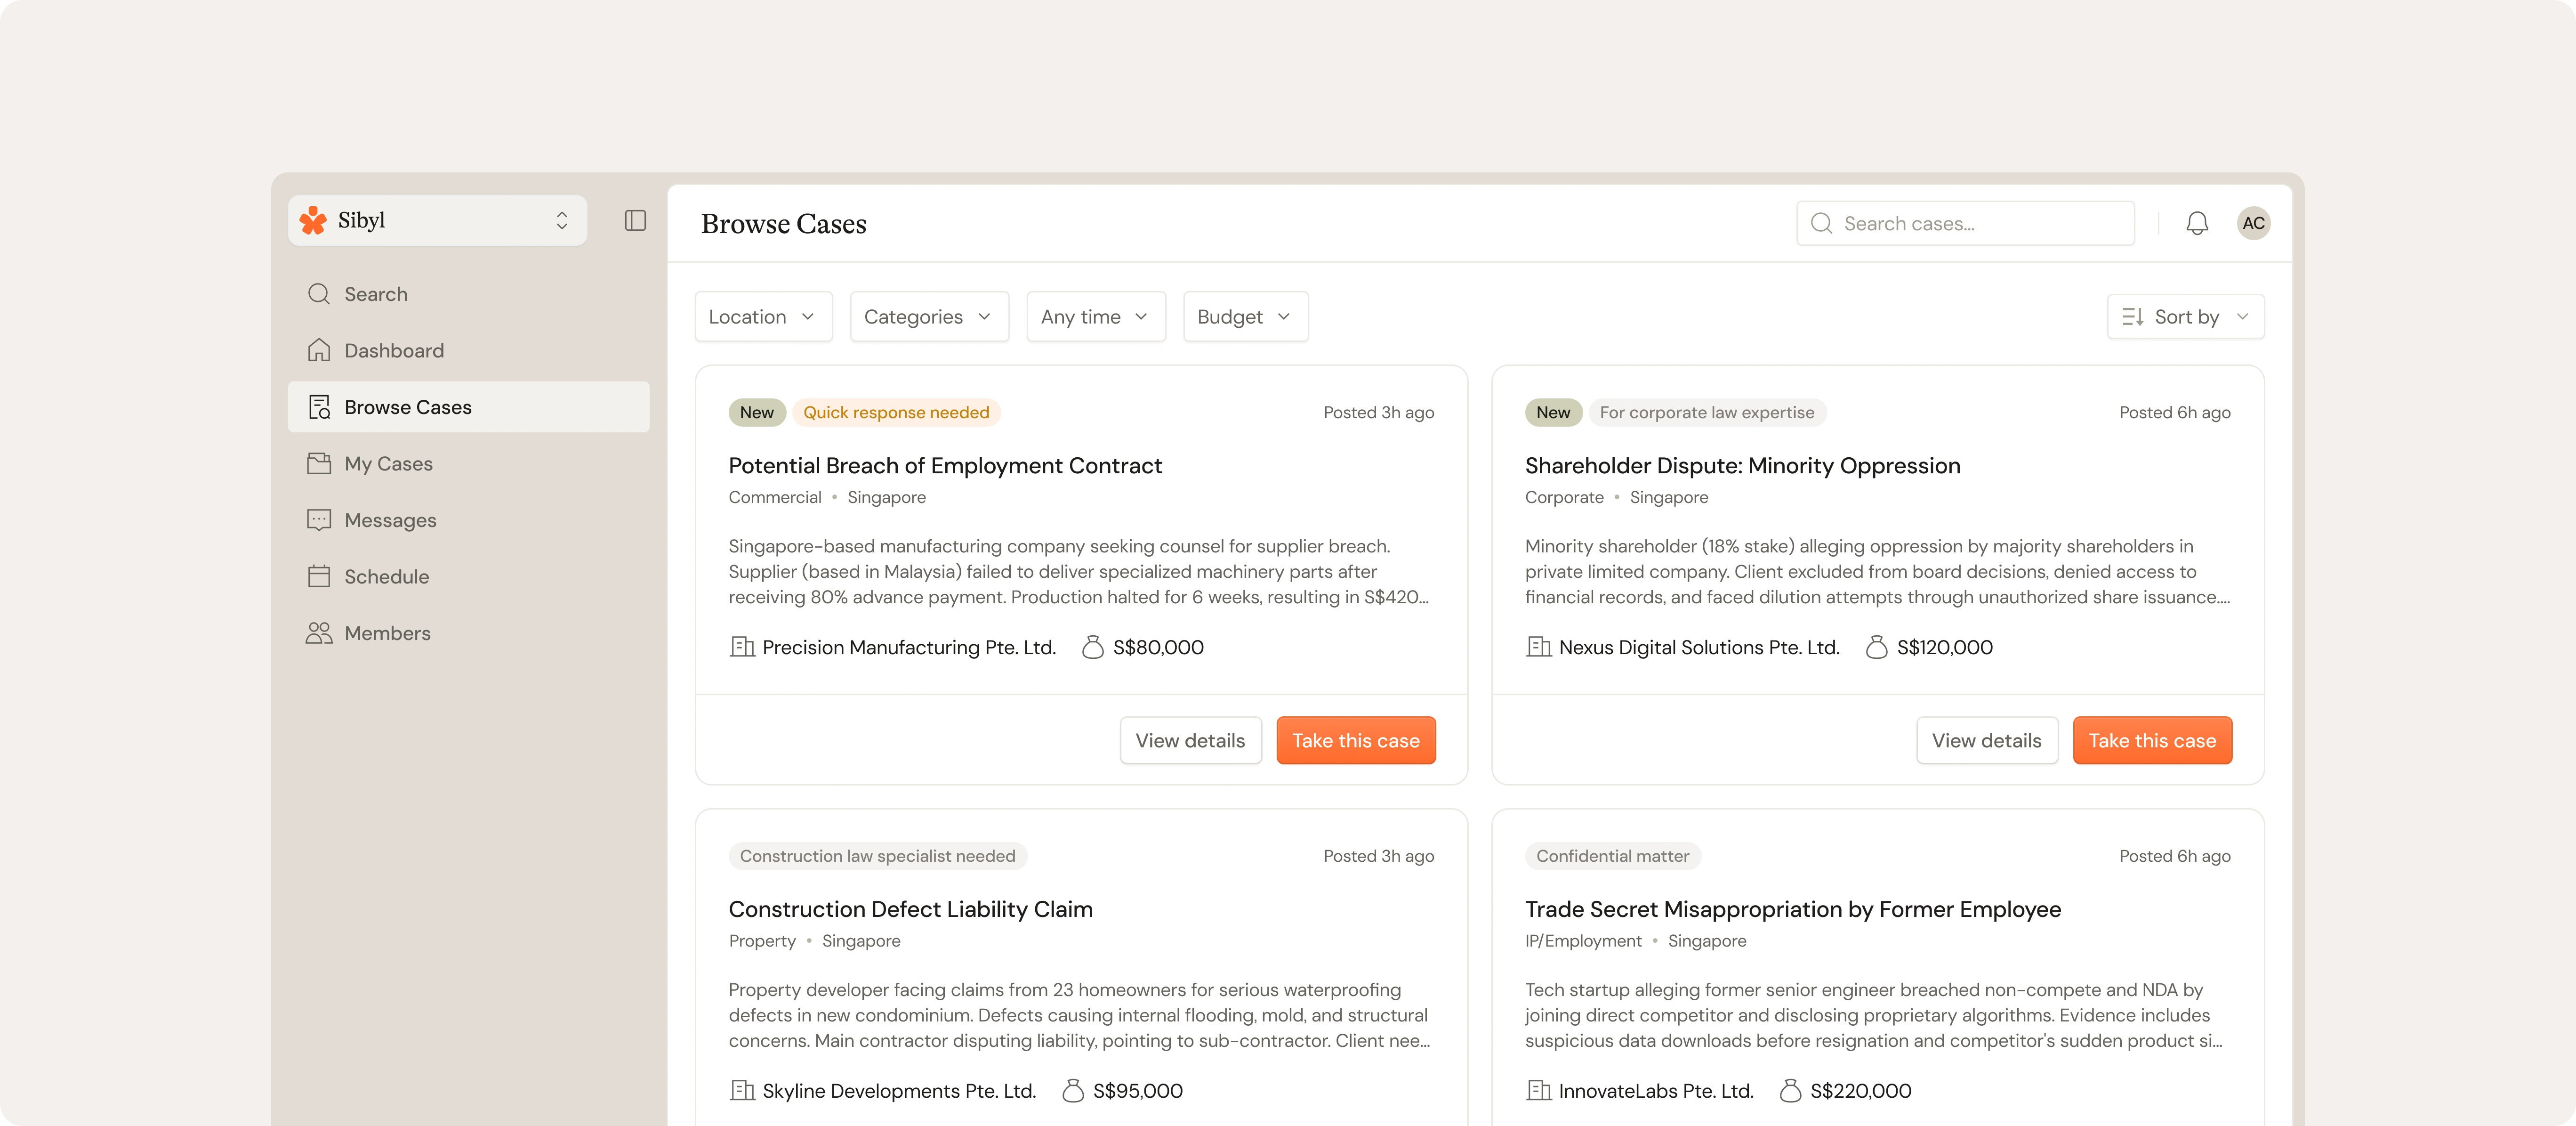Open the Categories filter dropdown
The width and height of the screenshot is (2576, 1126).
928,317
